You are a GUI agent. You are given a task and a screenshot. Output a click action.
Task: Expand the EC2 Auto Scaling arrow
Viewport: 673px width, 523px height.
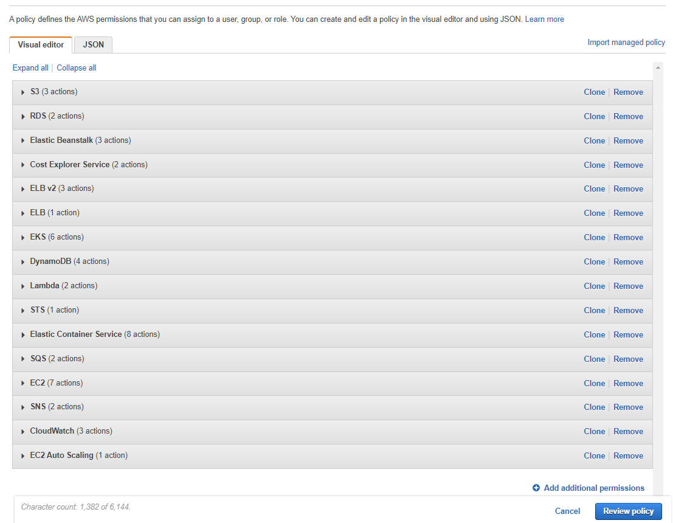click(23, 456)
